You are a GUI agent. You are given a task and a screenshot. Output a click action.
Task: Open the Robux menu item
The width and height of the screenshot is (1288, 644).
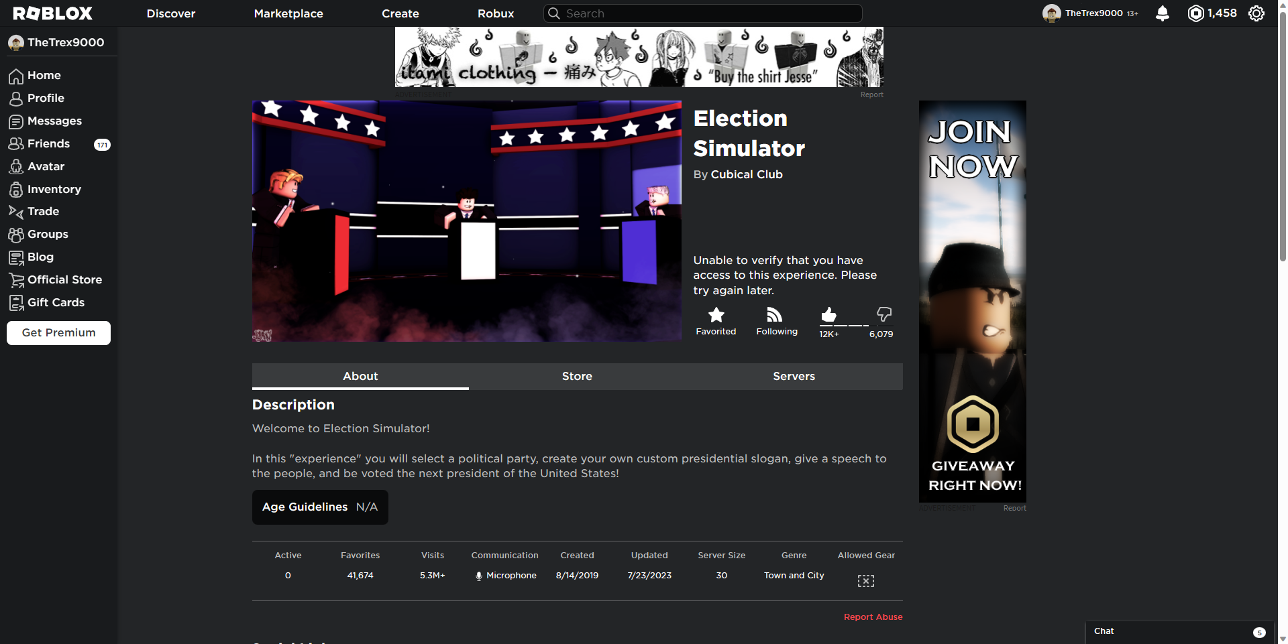click(496, 13)
